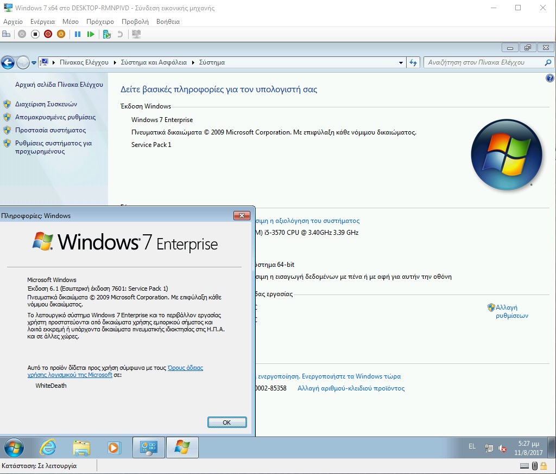Image resolution: width=556 pixels, height=474 pixels.
Task: Click the lock status icon
Action: (x=543, y=466)
